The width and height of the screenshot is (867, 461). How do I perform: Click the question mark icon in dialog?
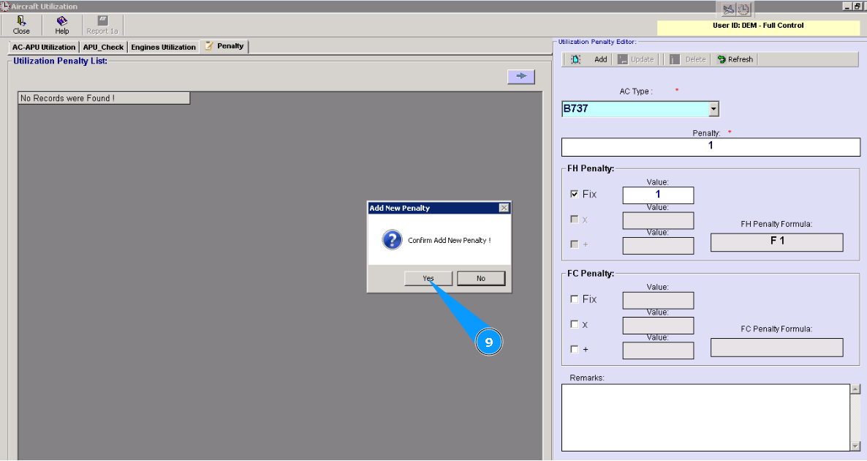(x=392, y=240)
